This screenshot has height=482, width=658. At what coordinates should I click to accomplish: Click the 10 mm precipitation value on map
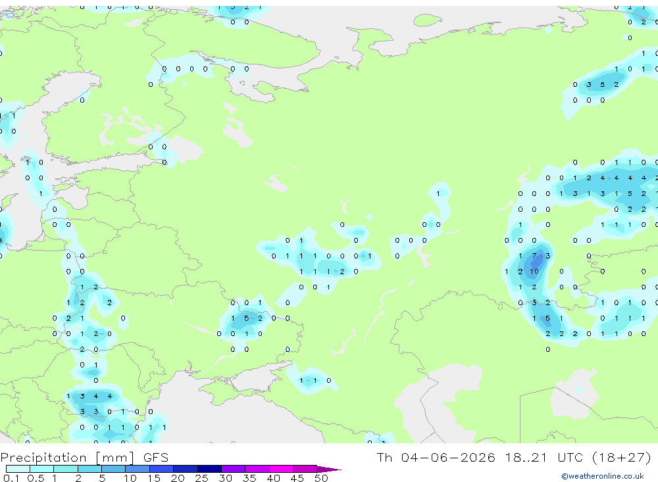(x=534, y=272)
